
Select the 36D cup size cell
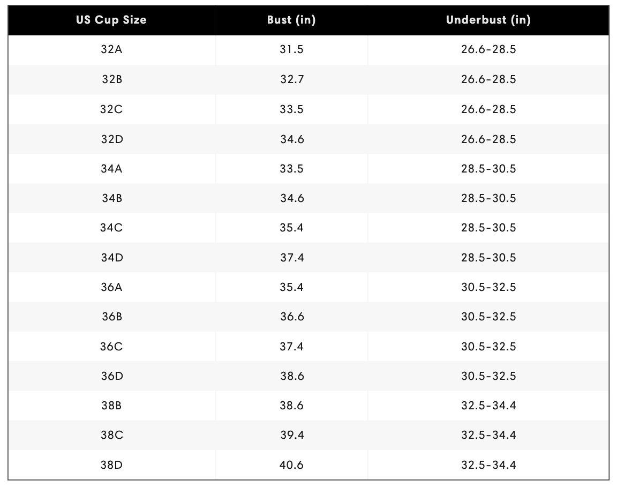click(x=112, y=377)
